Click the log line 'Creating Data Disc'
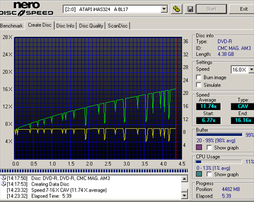The width and height of the screenshot is (254, 202). point(50,184)
